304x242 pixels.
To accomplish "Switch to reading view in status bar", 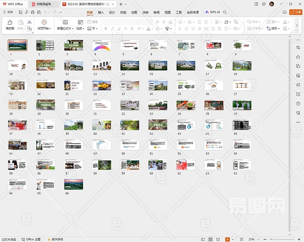I will (x=219, y=239).
